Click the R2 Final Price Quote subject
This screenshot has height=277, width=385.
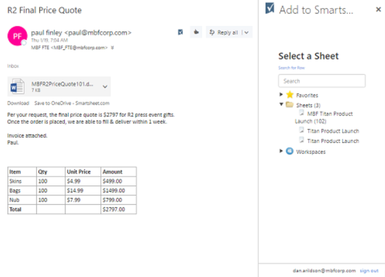44,10
